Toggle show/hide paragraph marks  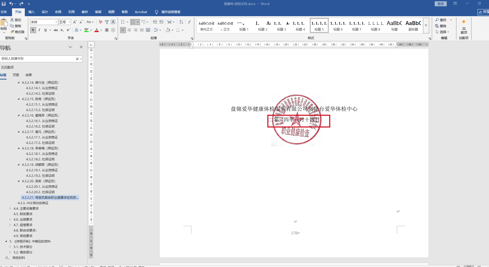pyautogui.click(x=189, y=22)
